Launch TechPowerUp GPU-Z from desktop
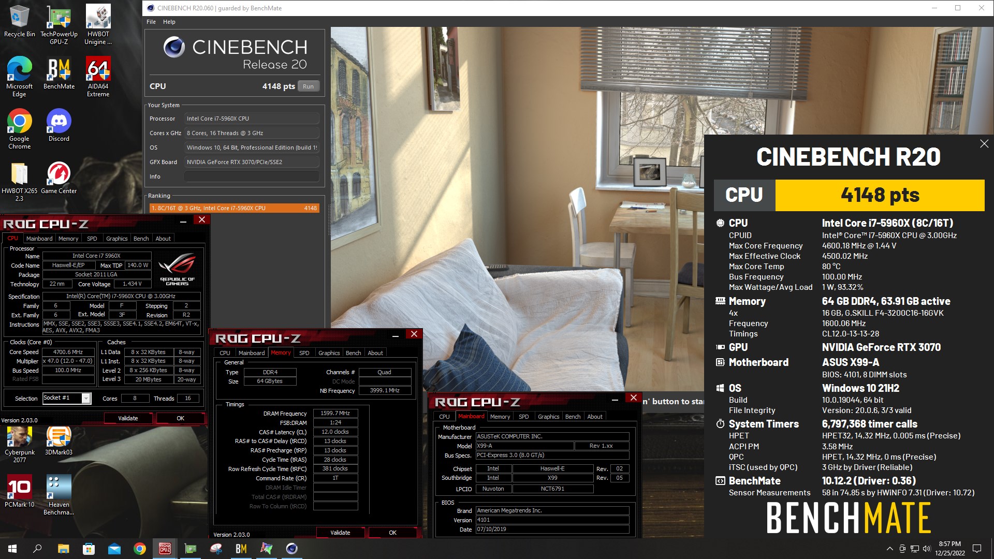Image resolution: width=994 pixels, height=559 pixels. pyautogui.click(x=59, y=25)
